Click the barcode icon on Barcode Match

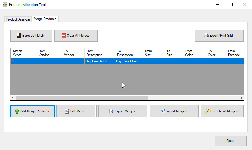19,36
